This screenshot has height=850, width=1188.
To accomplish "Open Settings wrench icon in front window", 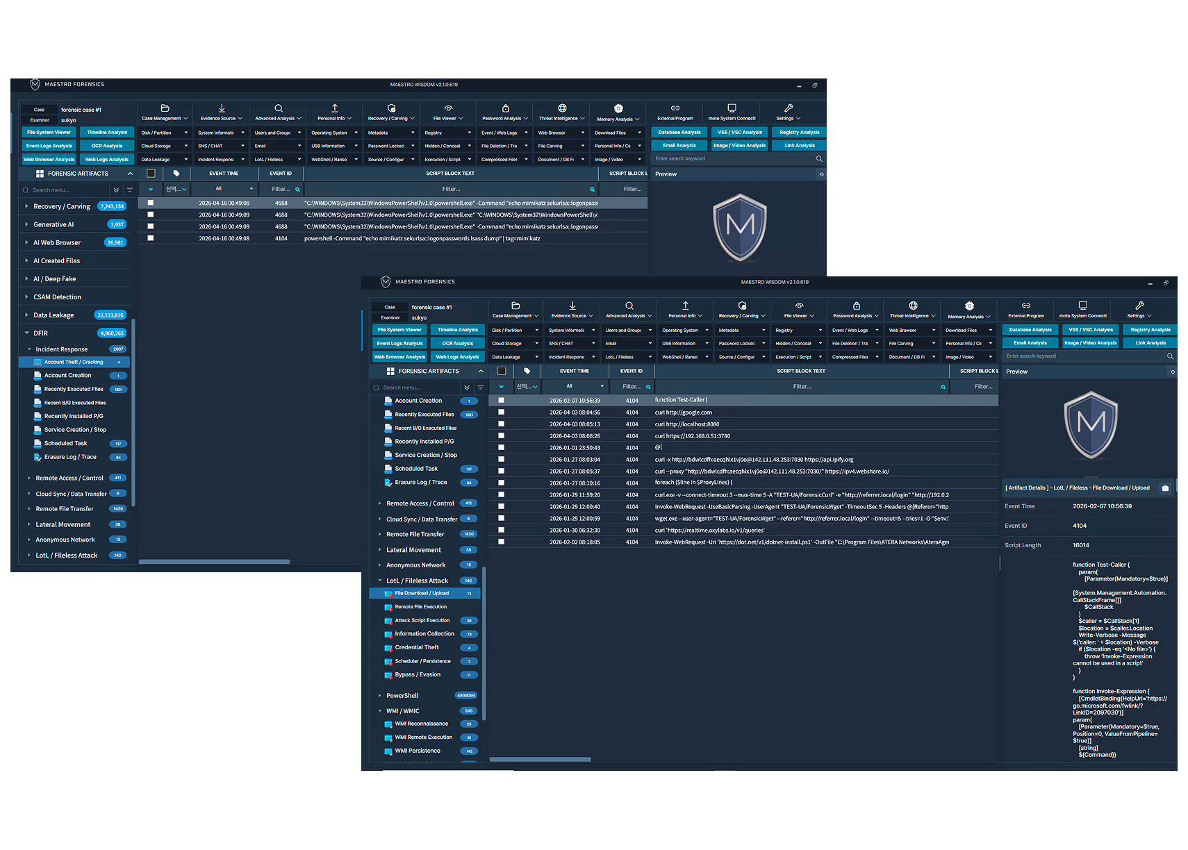I will 1139,306.
